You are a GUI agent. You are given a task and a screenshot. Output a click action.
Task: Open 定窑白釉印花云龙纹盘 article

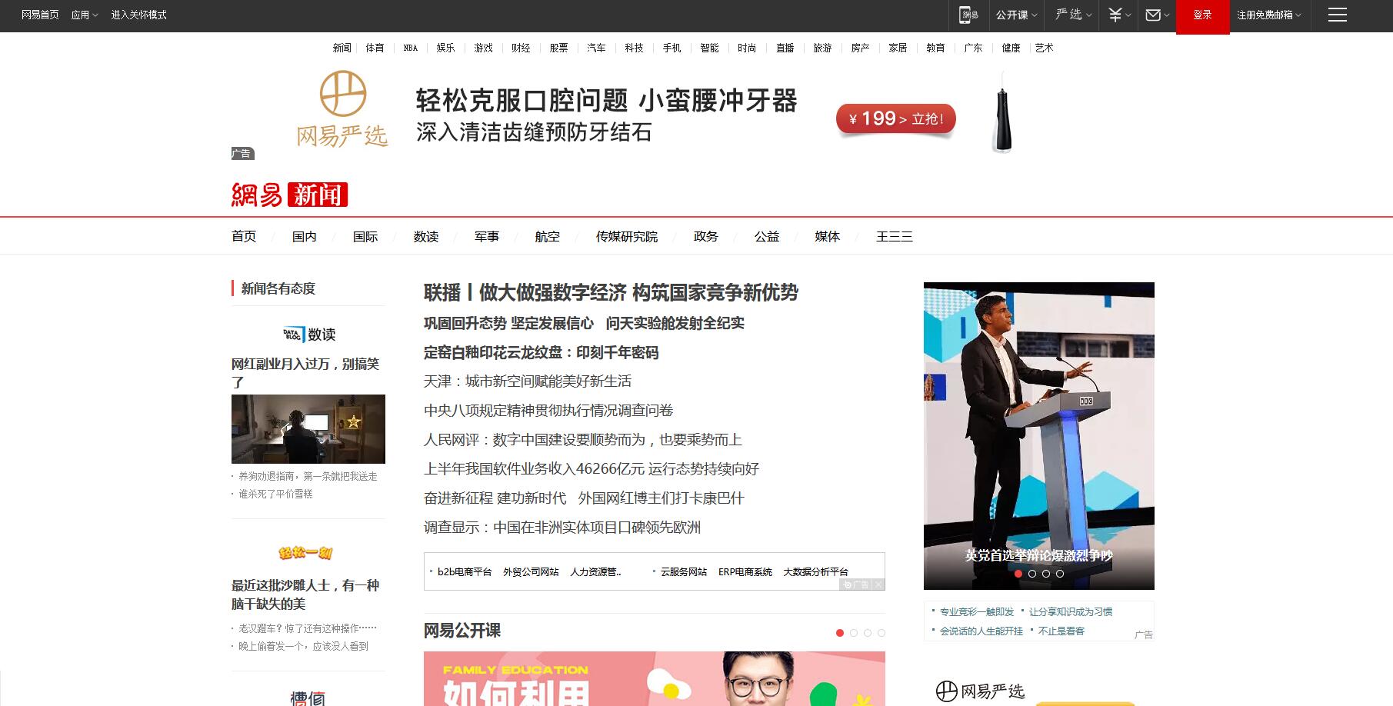pyautogui.click(x=542, y=352)
